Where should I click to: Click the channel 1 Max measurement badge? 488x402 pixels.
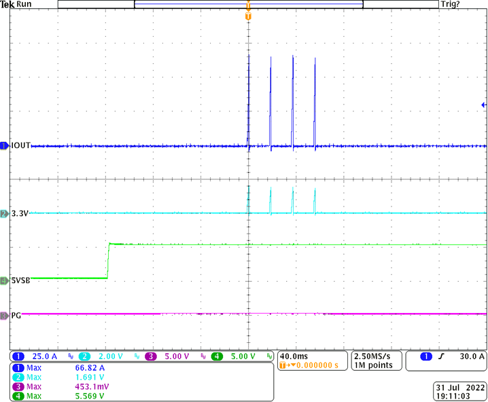point(18,368)
